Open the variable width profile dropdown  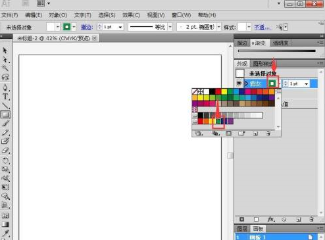point(170,27)
